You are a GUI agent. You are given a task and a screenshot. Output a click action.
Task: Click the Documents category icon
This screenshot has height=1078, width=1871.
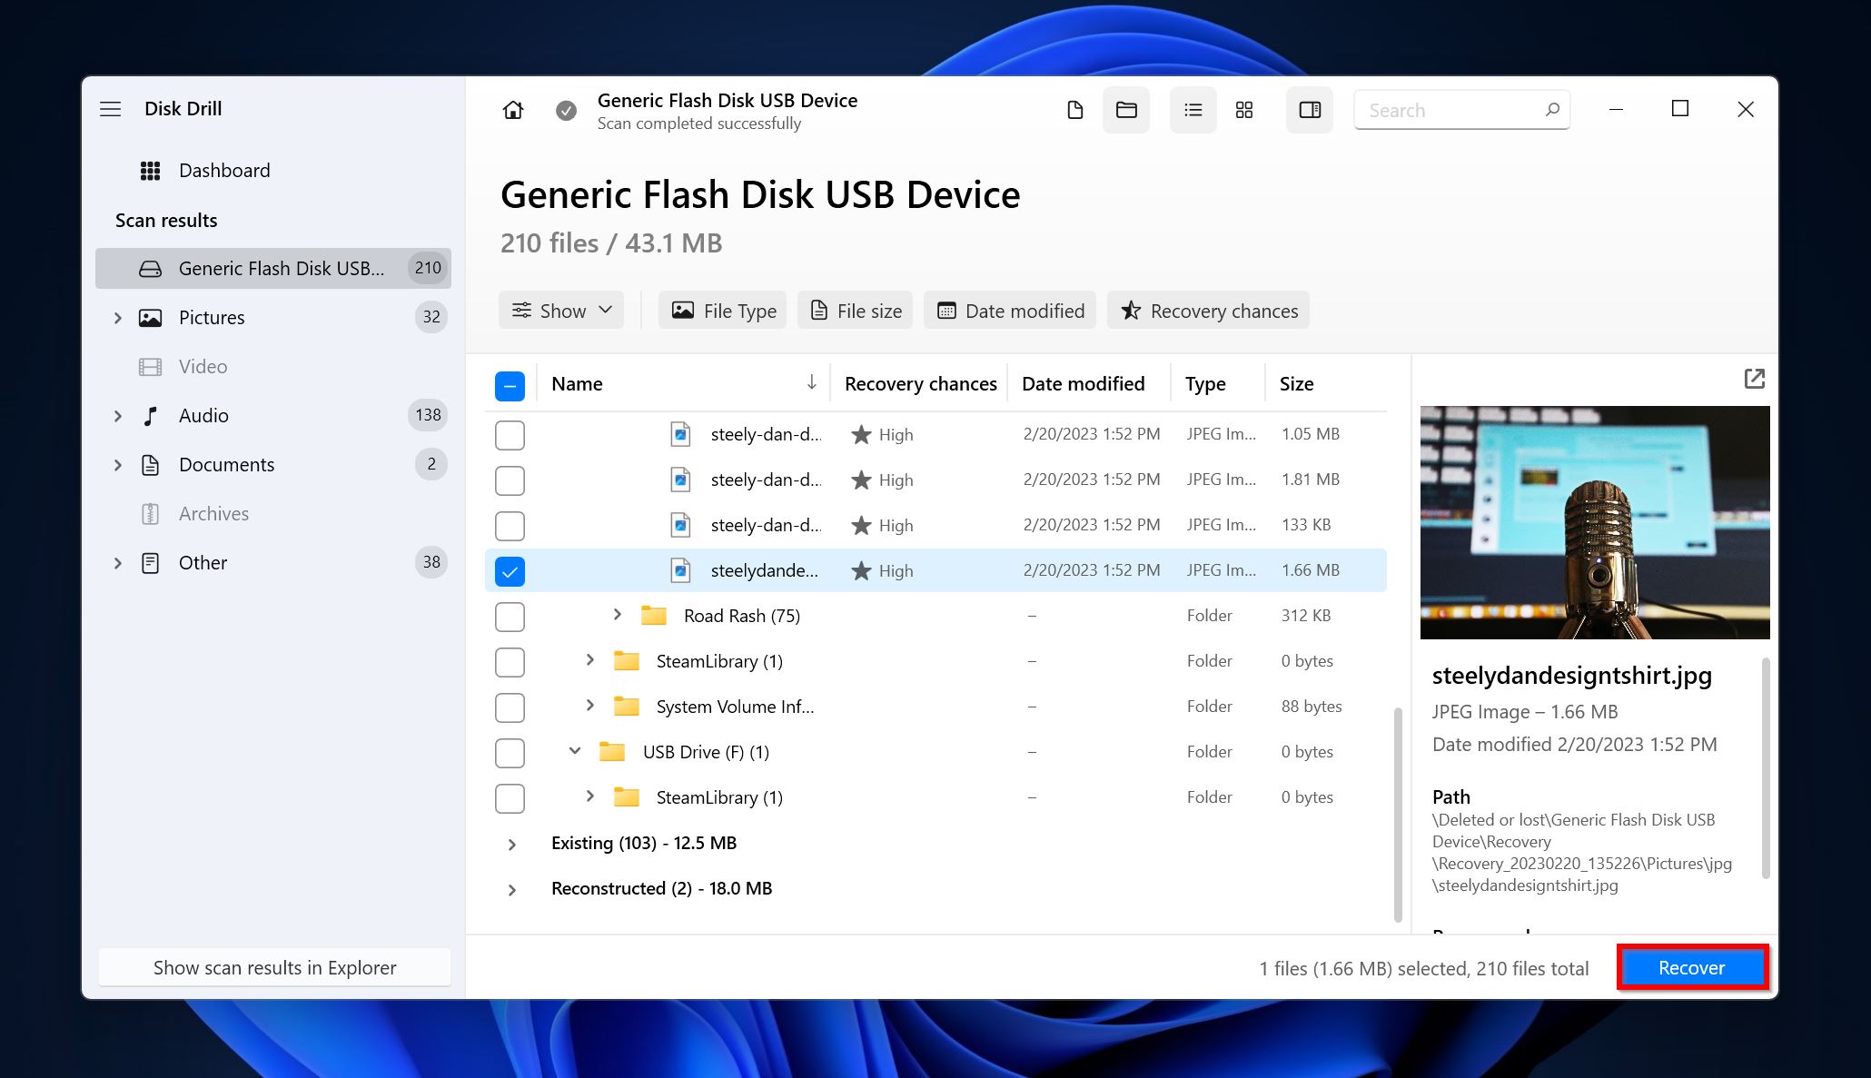pyautogui.click(x=151, y=465)
